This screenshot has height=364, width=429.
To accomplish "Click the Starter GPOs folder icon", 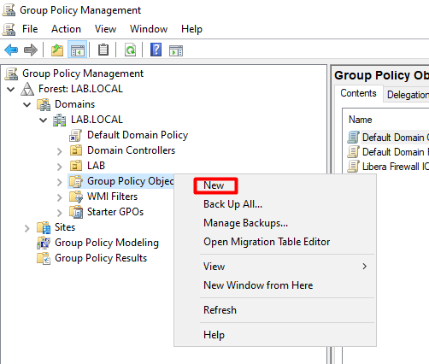I will tap(76, 212).
